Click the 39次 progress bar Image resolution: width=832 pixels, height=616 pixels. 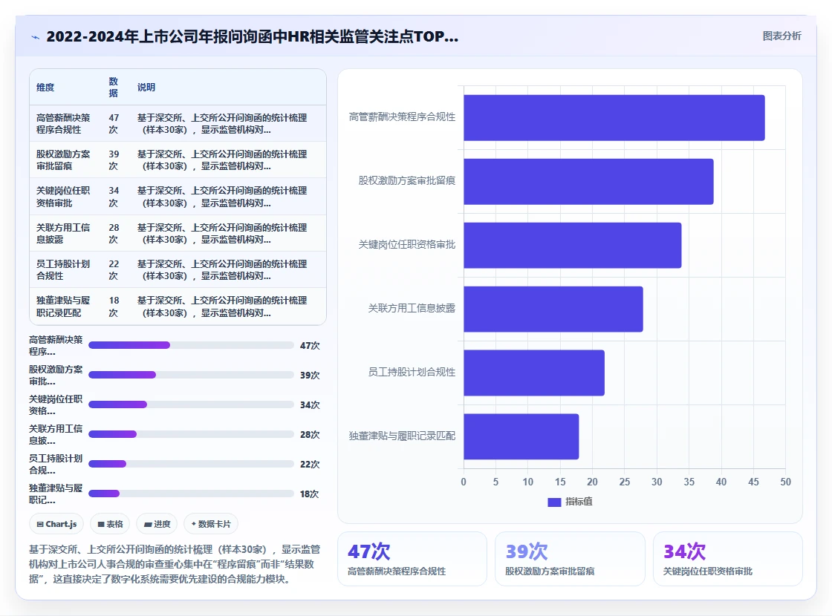[191, 375]
